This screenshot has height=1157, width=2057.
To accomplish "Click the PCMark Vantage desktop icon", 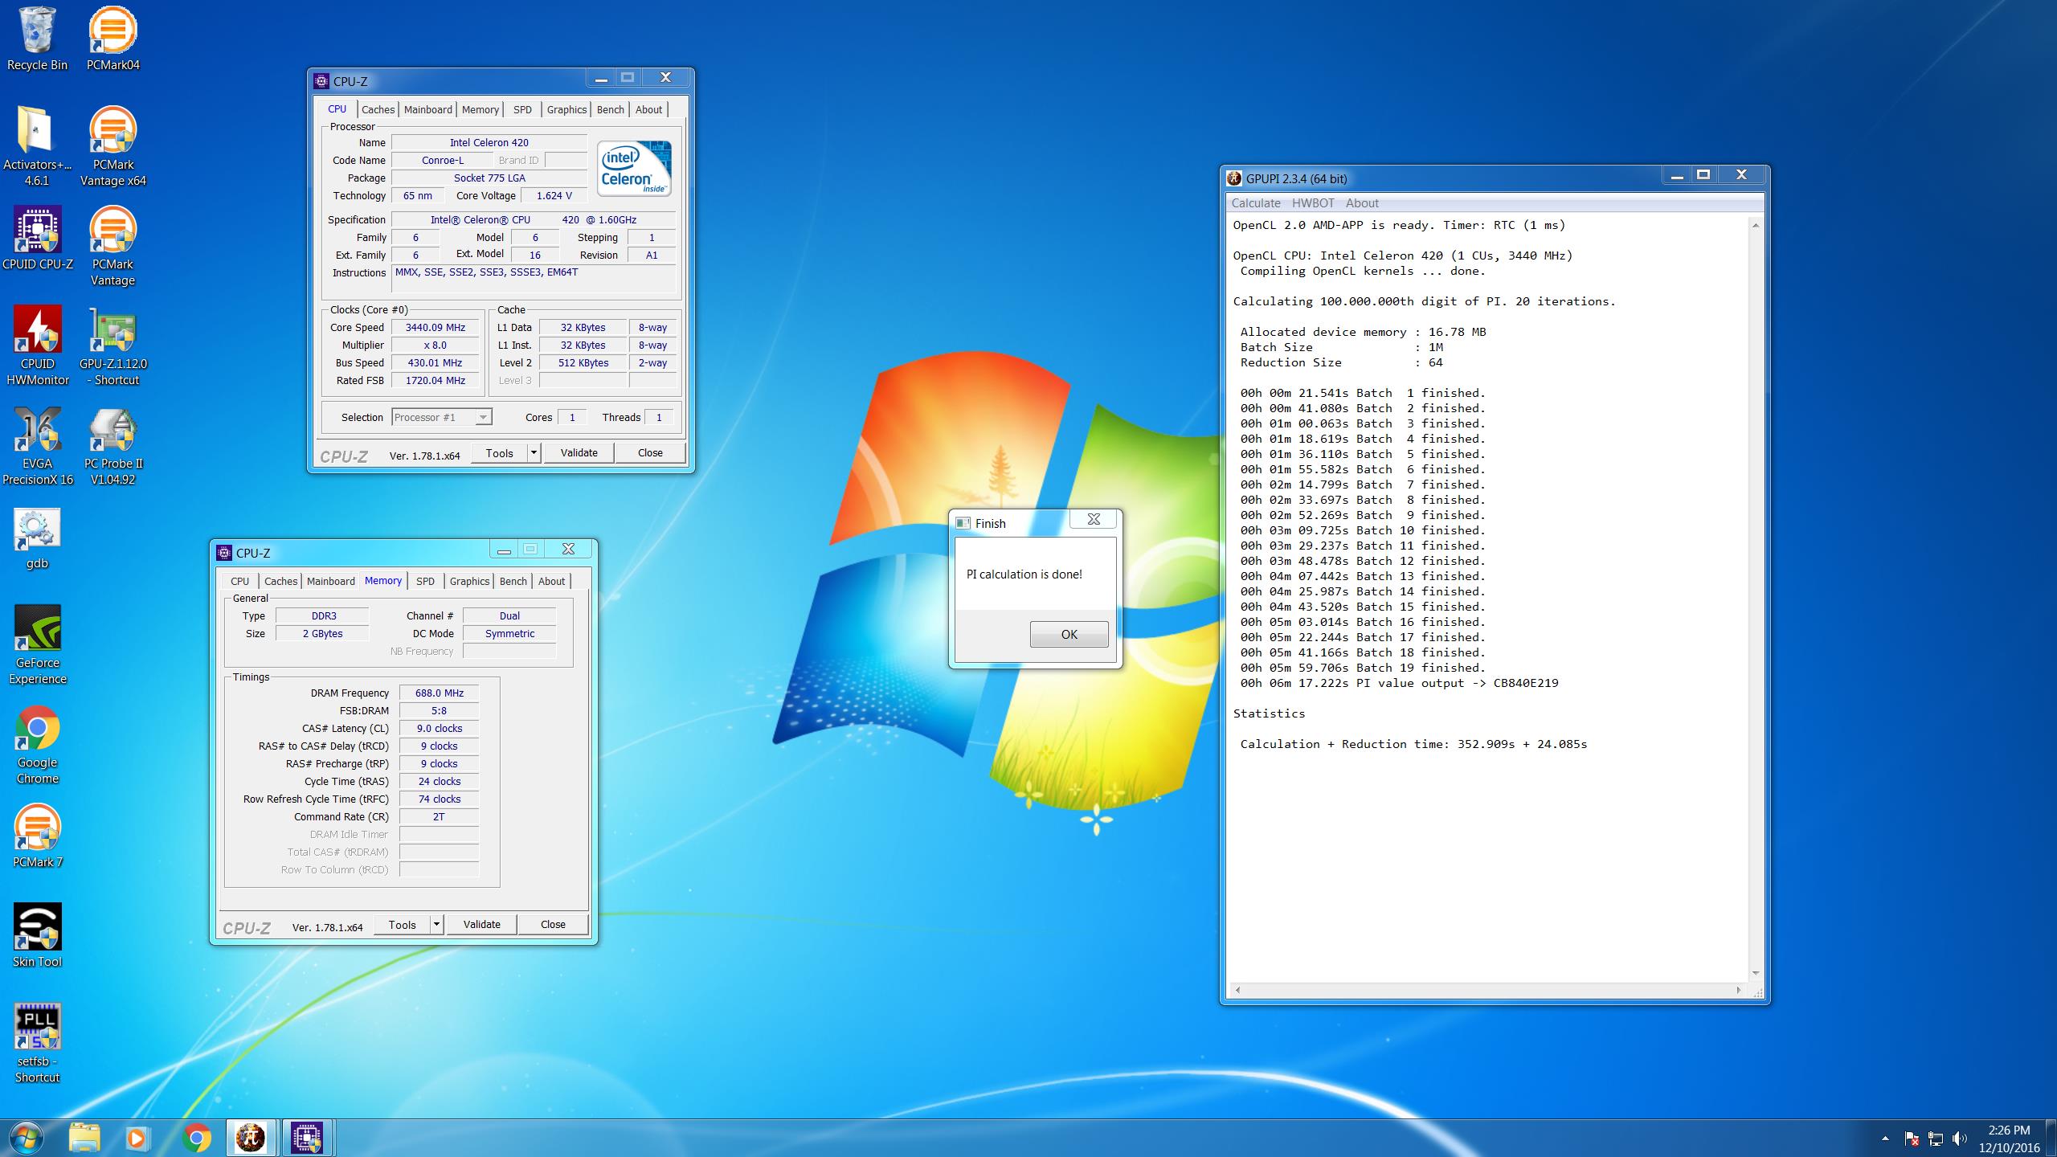I will pyautogui.click(x=112, y=246).
